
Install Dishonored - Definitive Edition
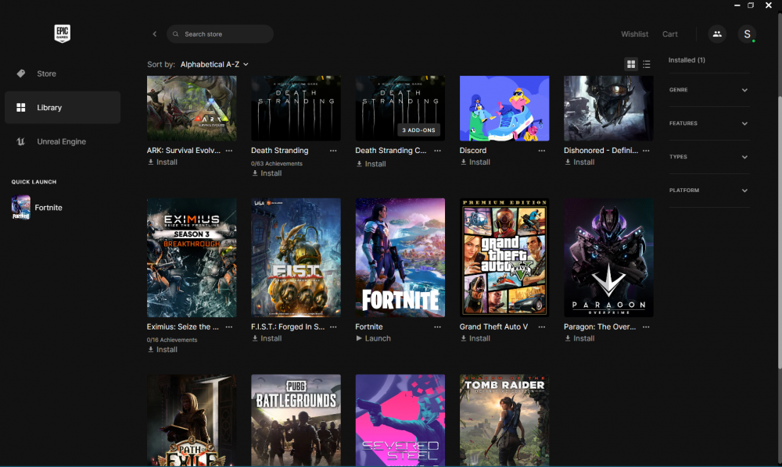click(579, 162)
